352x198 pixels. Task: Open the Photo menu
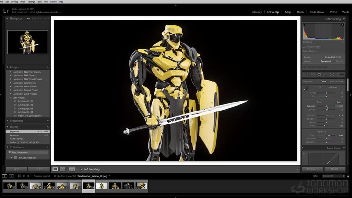[23, 2]
